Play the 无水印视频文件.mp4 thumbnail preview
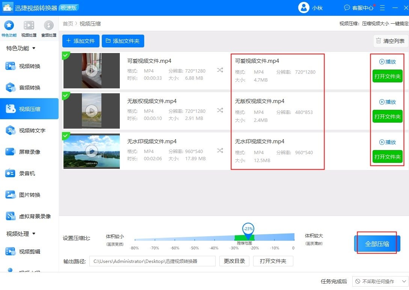409x290 pixels. pyautogui.click(x=92, y=151)
